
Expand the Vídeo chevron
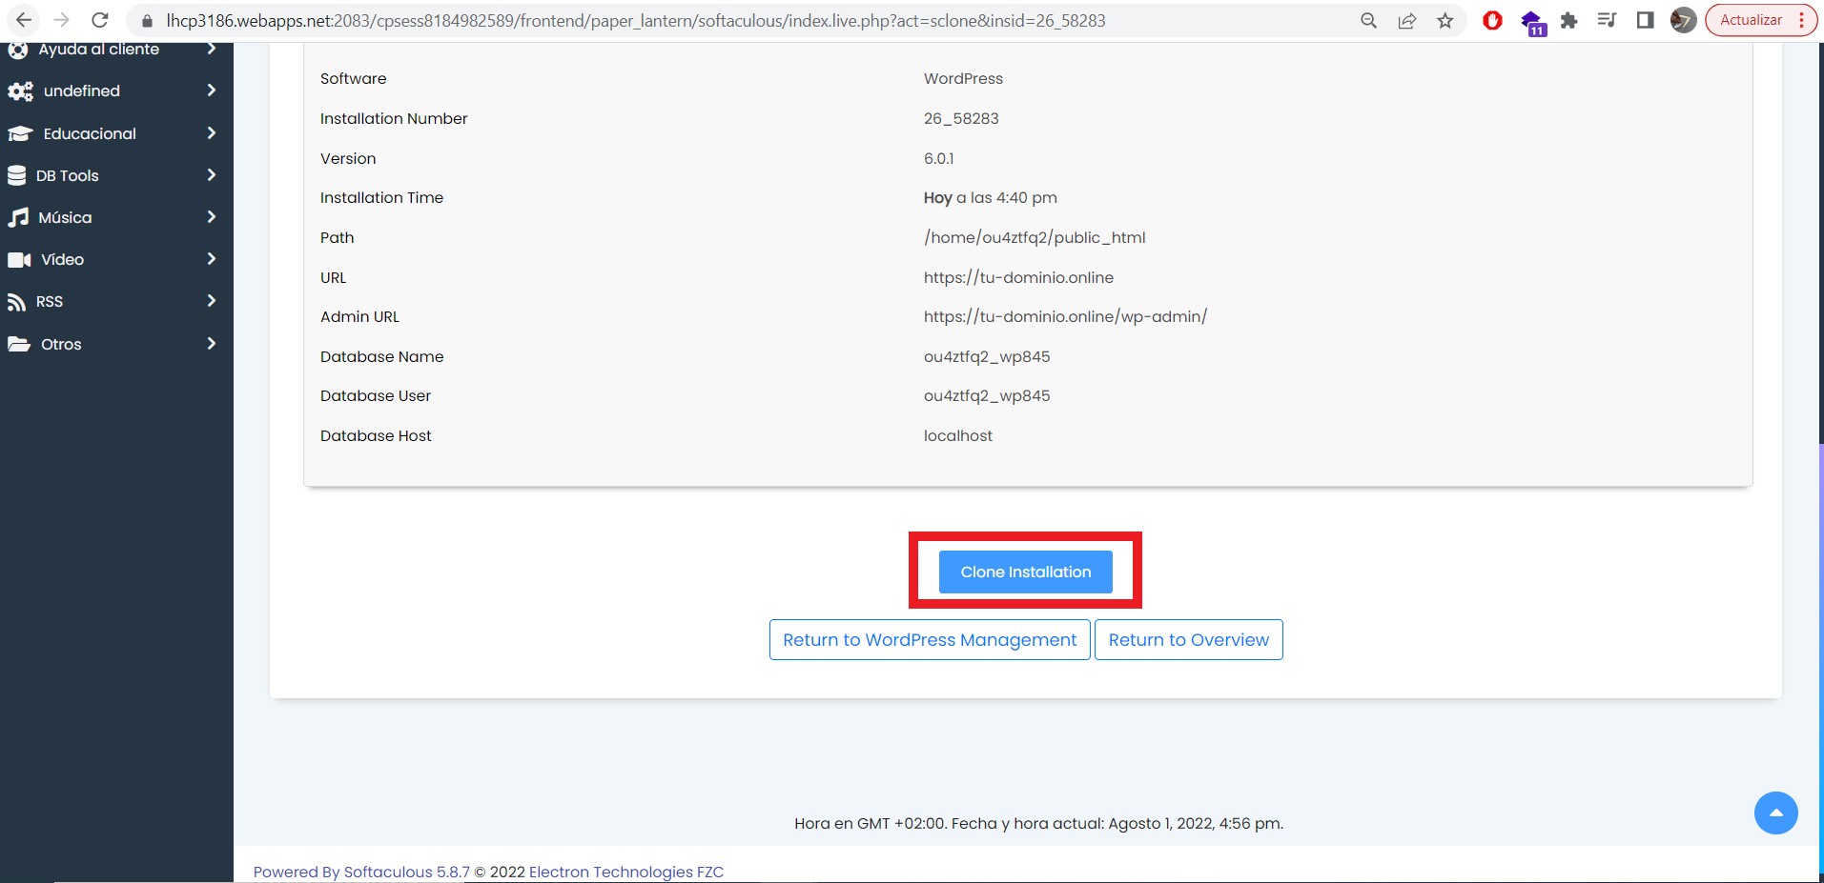coord(212,259)
